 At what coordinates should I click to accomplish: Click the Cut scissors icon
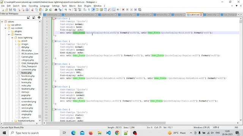coord(32,10)
